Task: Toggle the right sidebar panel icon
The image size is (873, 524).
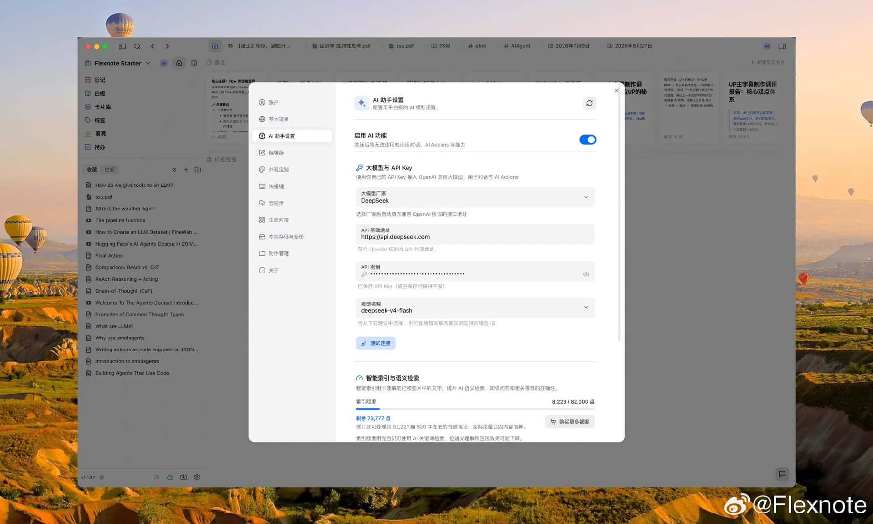Action: 782,46
